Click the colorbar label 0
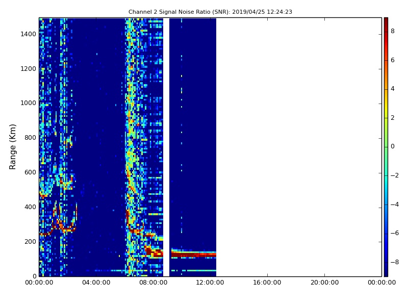Screen dimensions: 408x306 coord(393,146)
